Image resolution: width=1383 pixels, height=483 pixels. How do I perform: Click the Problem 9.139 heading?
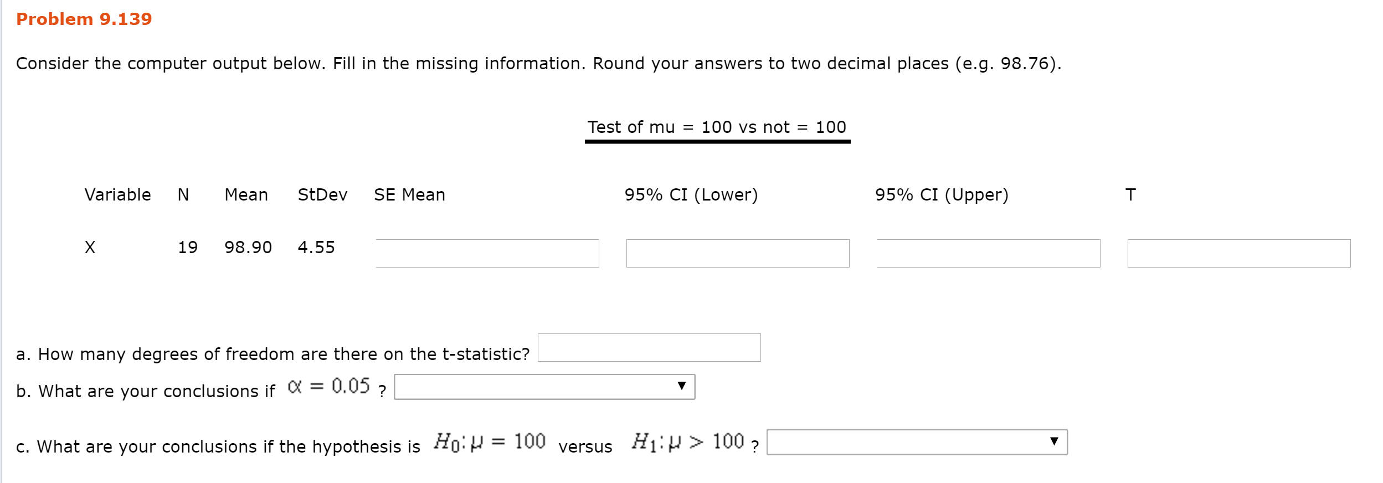(x=84, y=19)
